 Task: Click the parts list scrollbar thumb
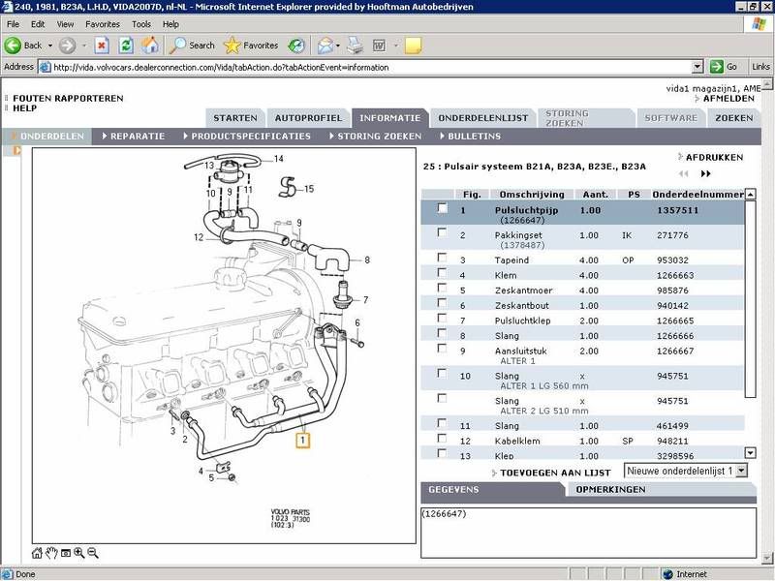750,298
